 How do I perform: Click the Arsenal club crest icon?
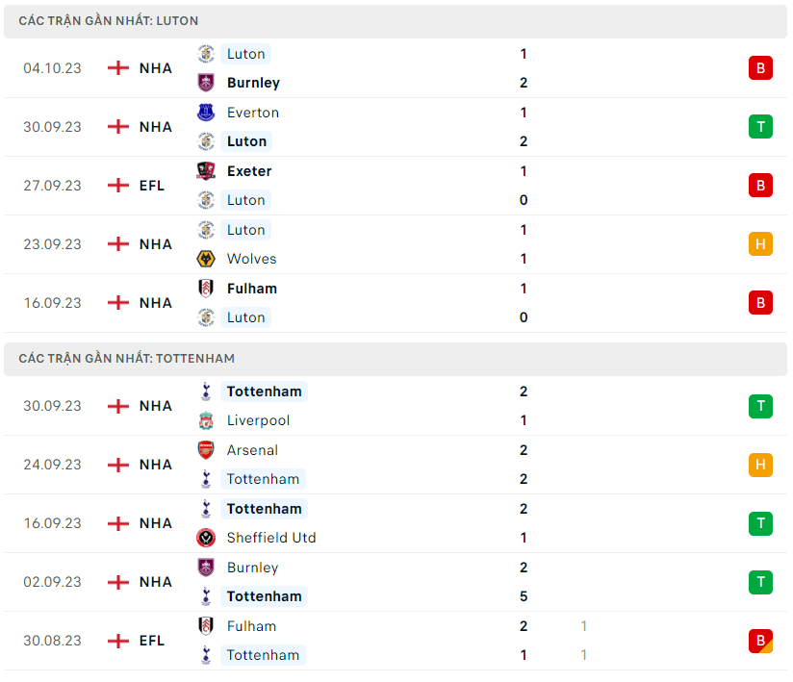click(206, 450)
